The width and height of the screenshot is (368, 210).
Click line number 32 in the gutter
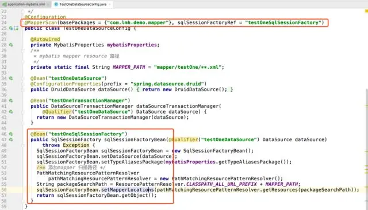coord(4,67)
